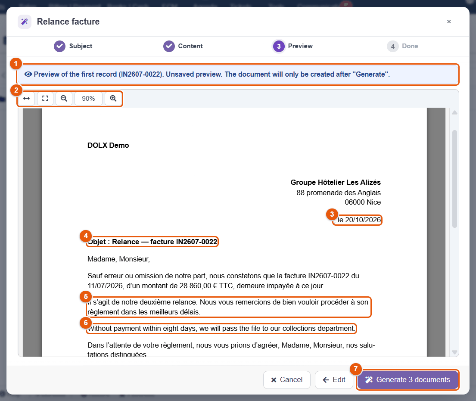Screen dimensions: 476x401
Task: Click 'Without payment within eight days' sentence
Action: (x=221, y=329)
